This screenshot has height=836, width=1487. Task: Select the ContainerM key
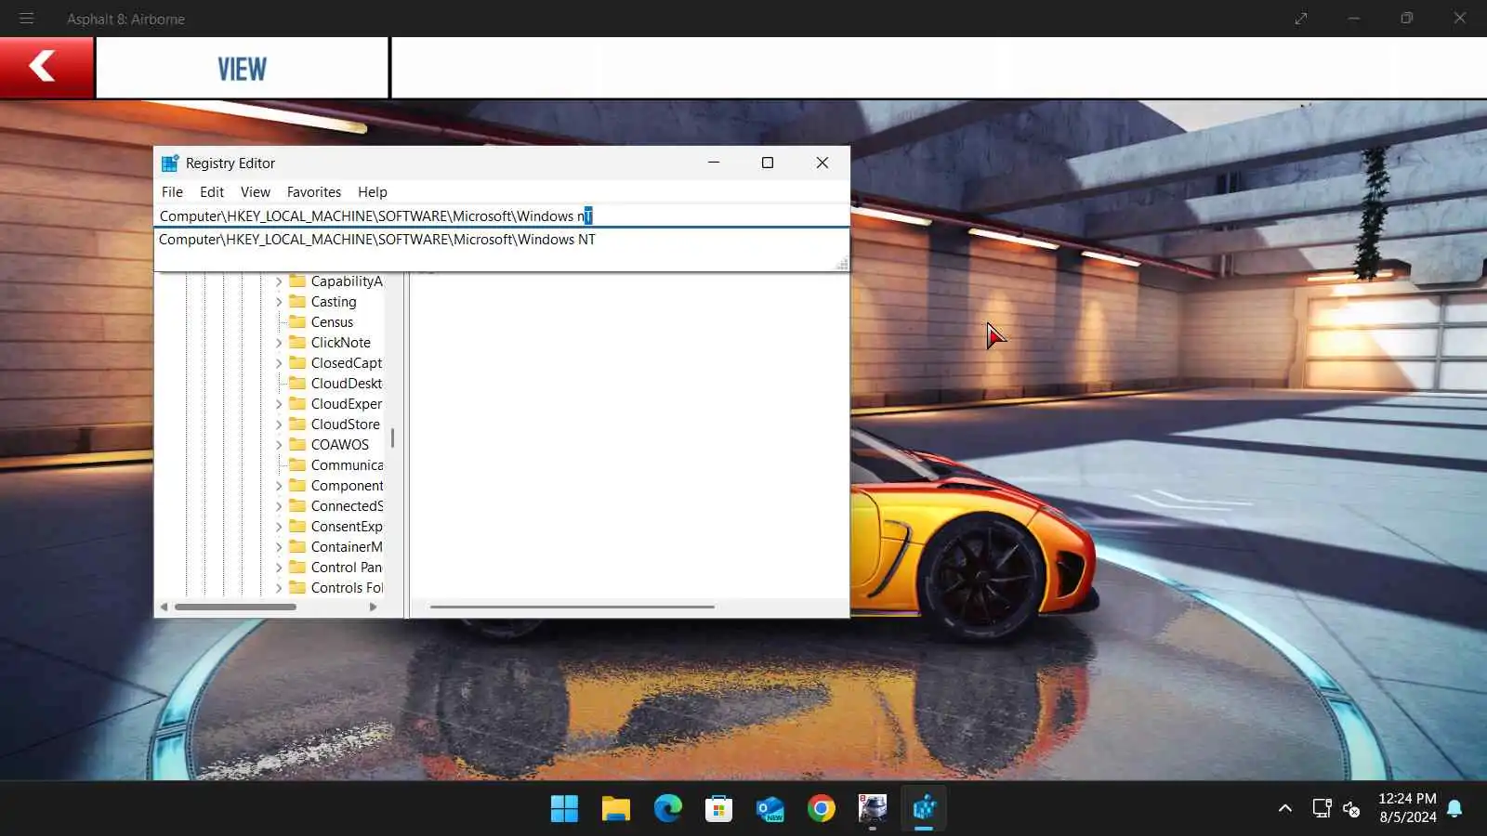[x=347, y=547]
